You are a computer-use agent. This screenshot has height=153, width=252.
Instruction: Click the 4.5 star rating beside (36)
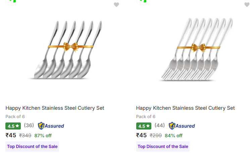13,126
